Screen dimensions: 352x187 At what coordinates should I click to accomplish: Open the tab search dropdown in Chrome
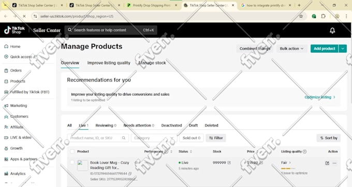5,5
